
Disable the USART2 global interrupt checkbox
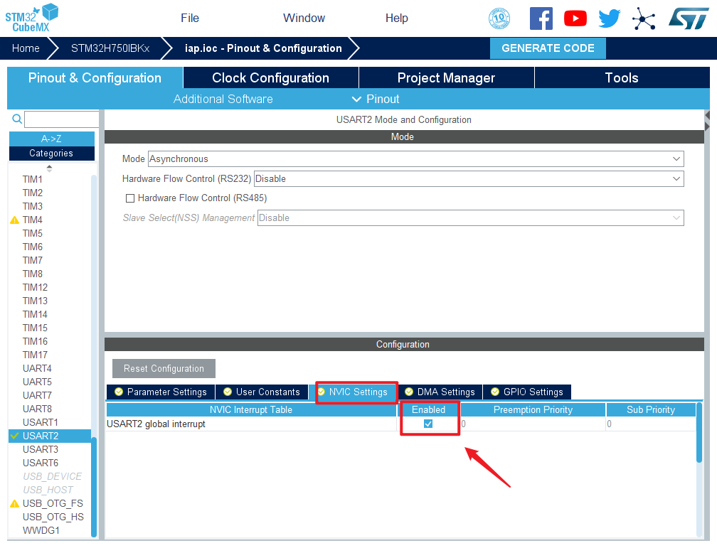pos(428,424)
